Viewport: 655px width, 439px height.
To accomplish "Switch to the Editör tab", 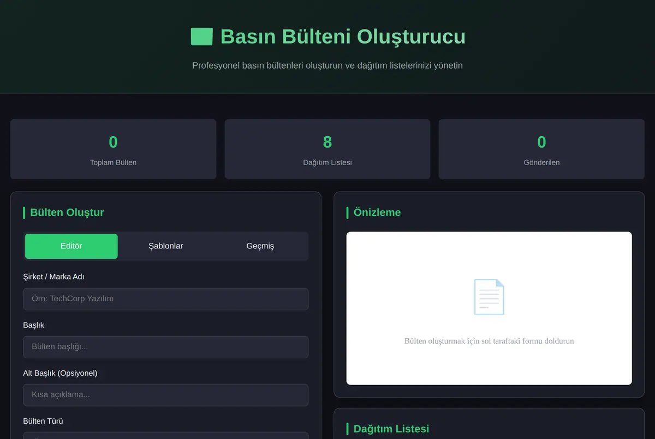I will tap(71, 246).
